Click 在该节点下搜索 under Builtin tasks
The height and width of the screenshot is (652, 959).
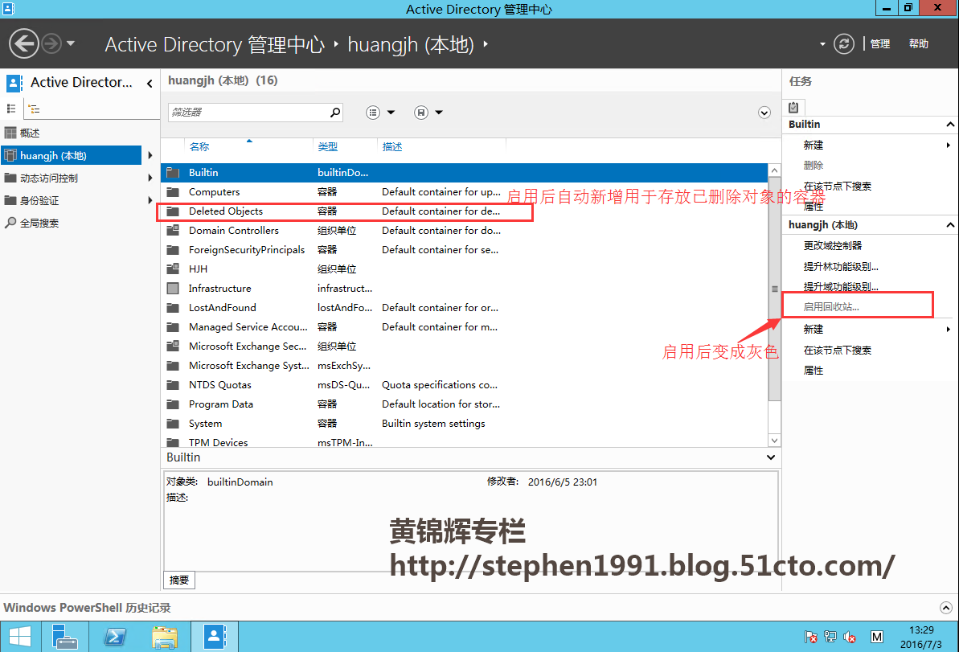point(838,186)
